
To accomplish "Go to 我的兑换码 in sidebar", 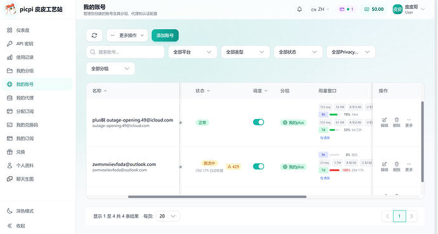I will click(x=37, y=125).
